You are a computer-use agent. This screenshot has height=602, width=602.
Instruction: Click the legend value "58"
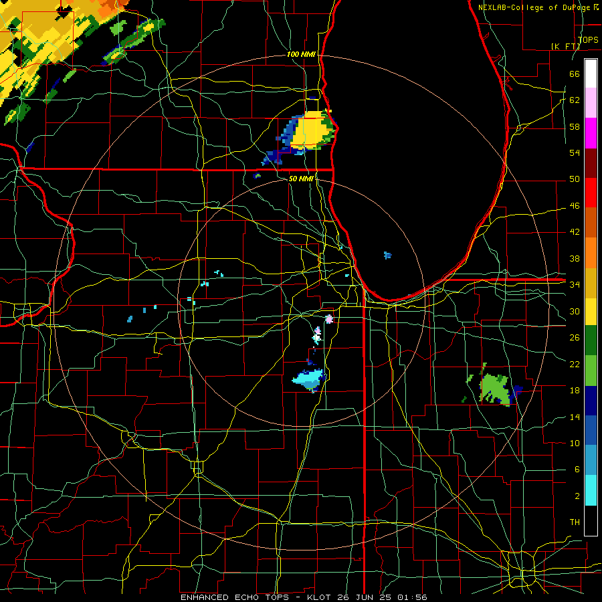tap(575, 126)
